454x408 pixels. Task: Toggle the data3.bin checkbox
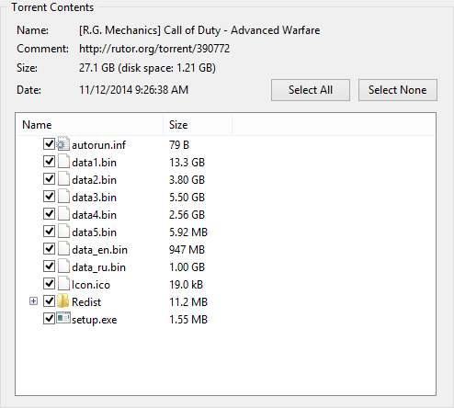point(49,197)
